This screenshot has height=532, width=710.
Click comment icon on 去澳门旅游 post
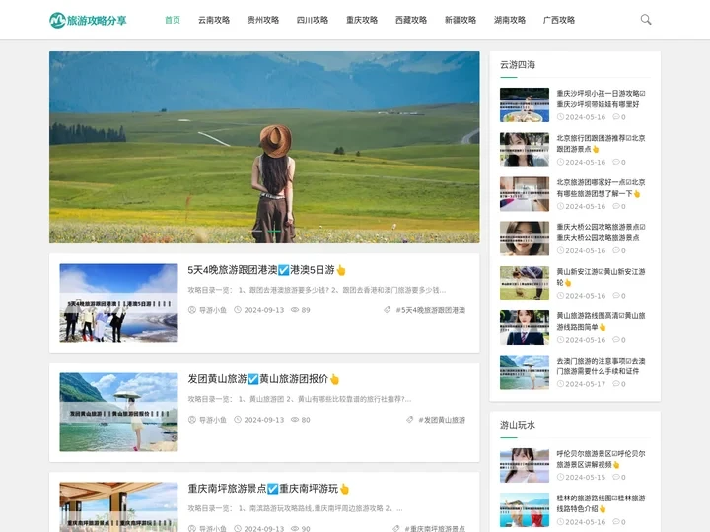[x=615, y=384]
